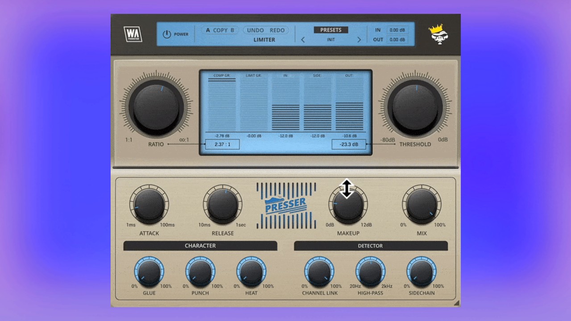The width and height of the screenshot is (571, 321).
Task: Click the -10.6 dB OUT readout
Action: [x=349, y=136]
